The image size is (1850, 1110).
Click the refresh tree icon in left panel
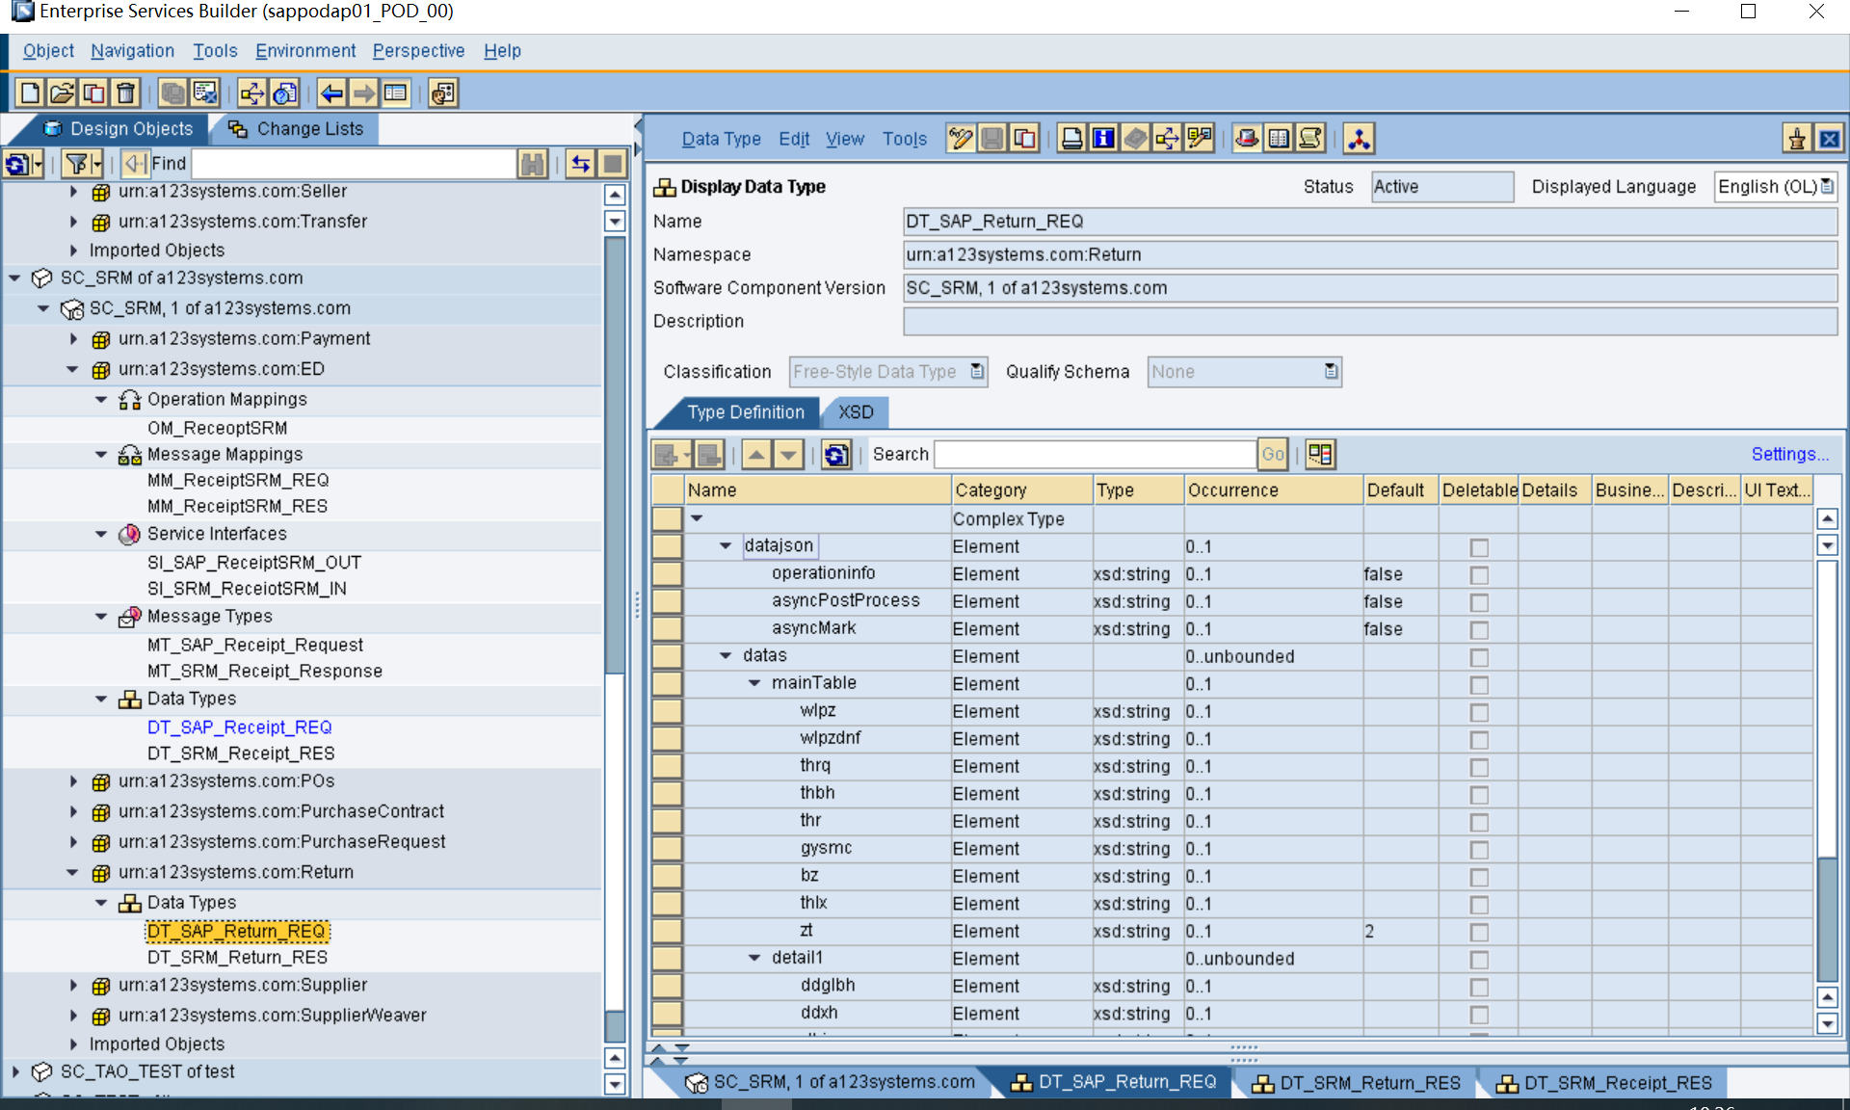pos(17,164)
